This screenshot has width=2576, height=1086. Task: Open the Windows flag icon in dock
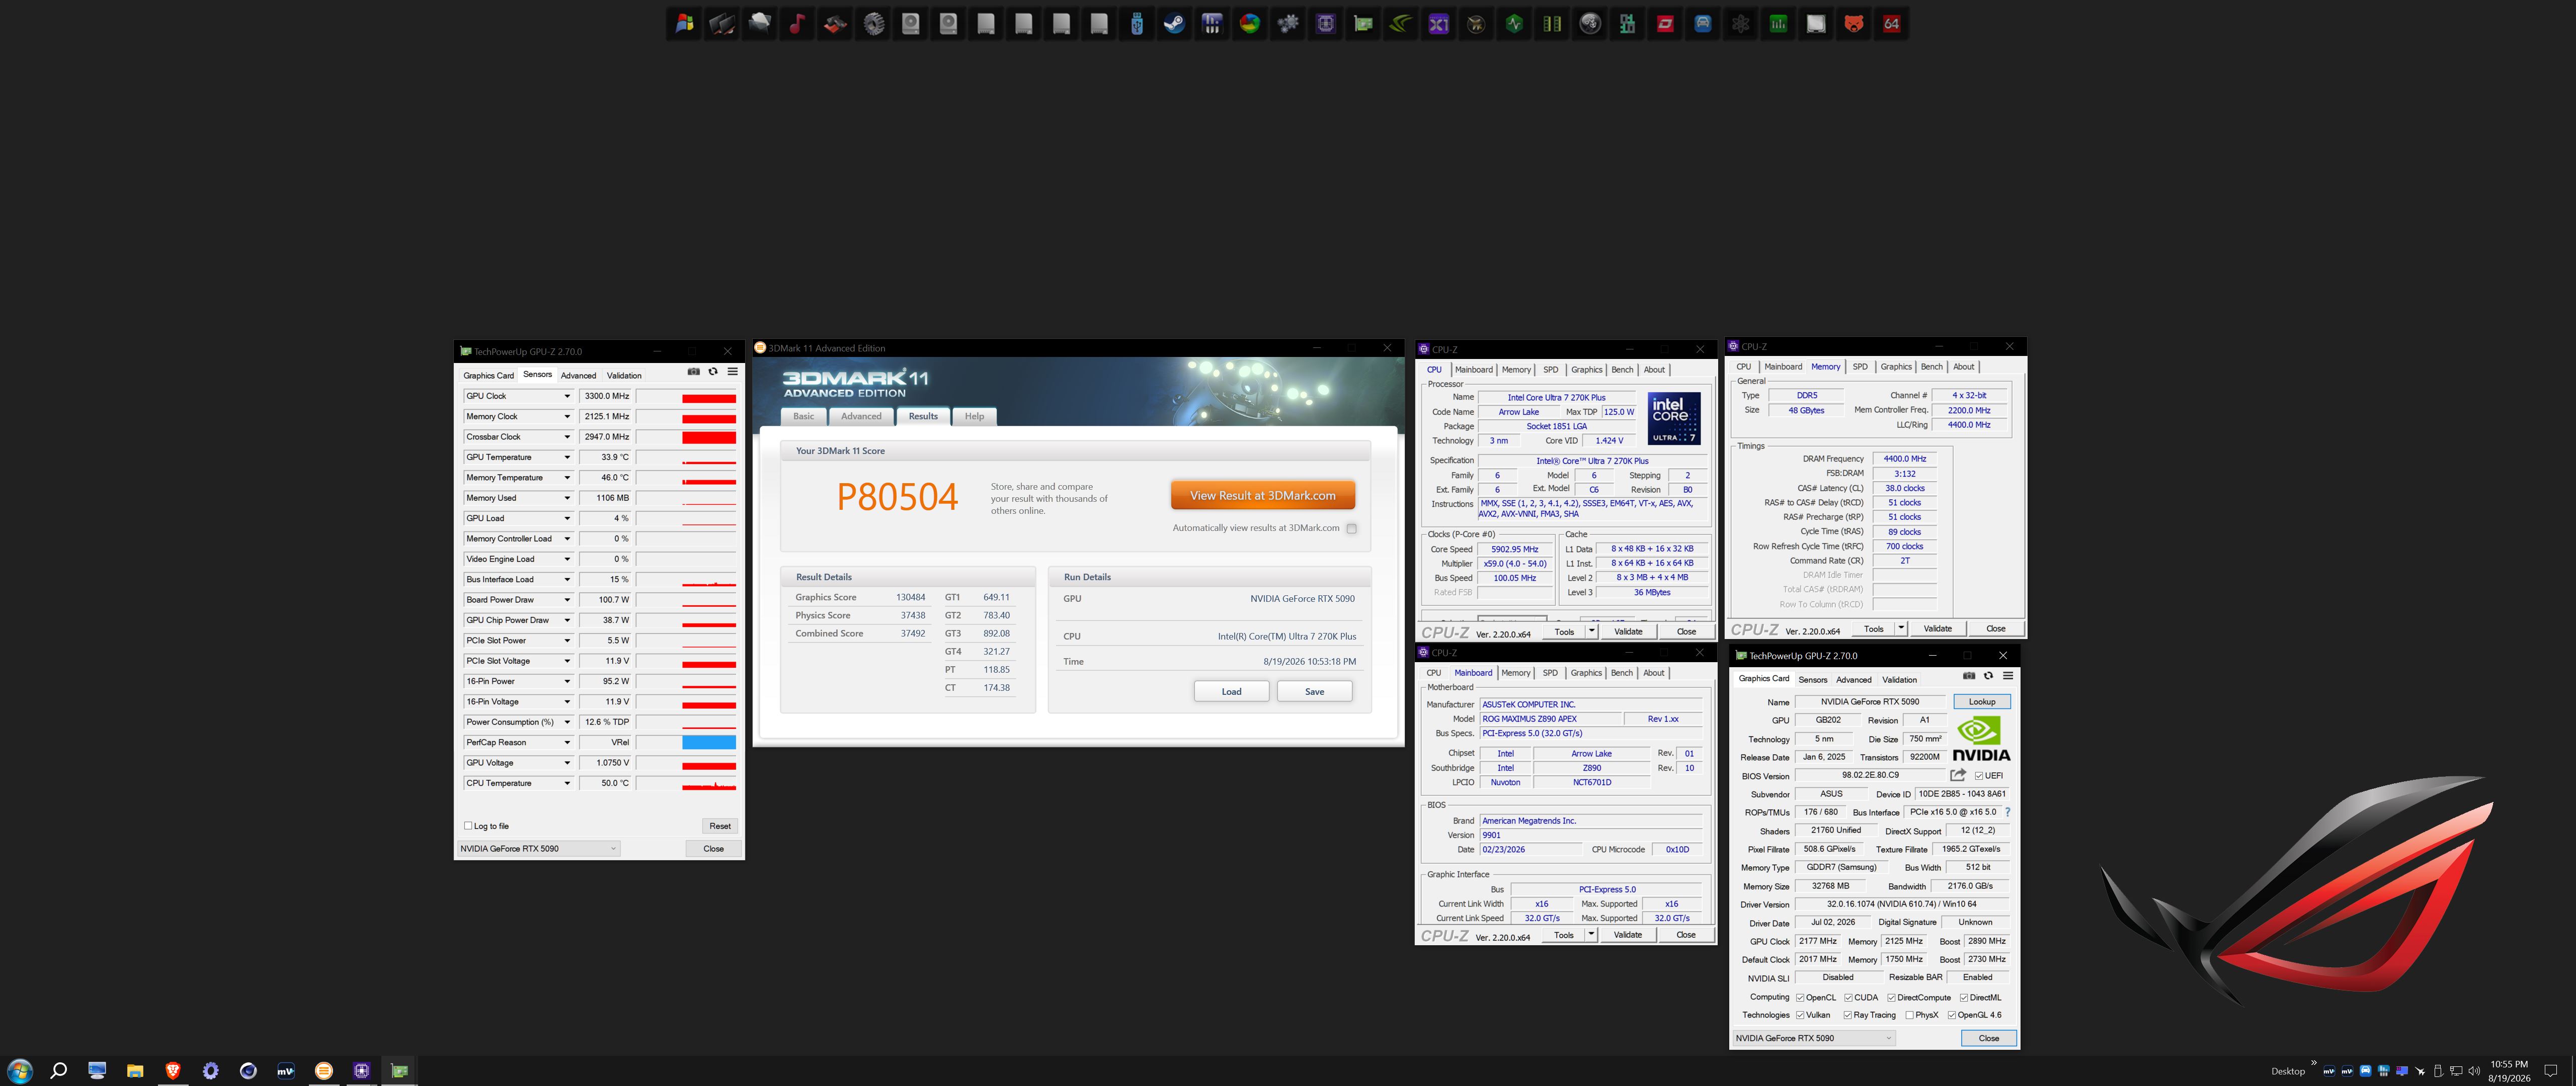[684, 24]
